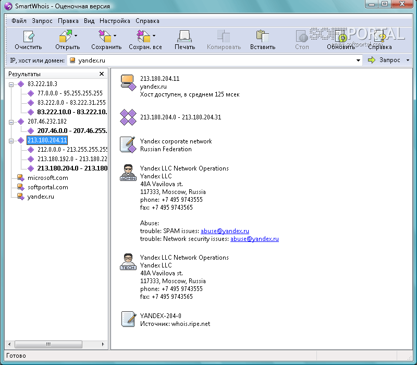
Task: Select bold range 83.222.10.0 - 83.222.10.
Action: pos(72,112)
